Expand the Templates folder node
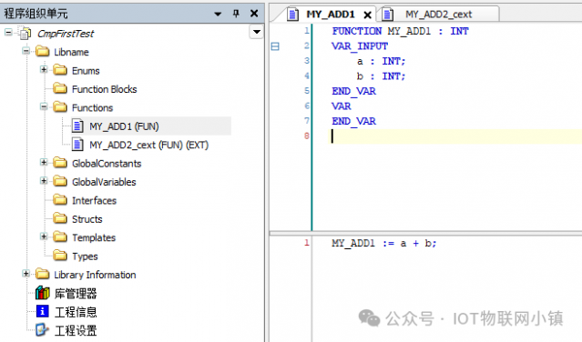 [44, 236]
